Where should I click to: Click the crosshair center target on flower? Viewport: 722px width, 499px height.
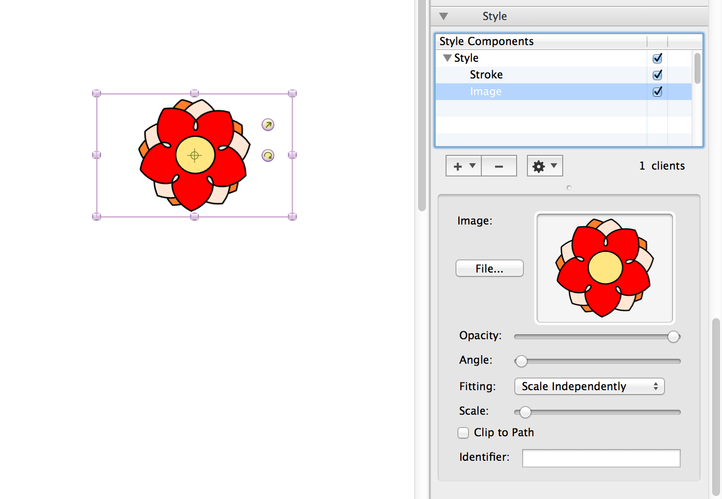click(195, 155)
